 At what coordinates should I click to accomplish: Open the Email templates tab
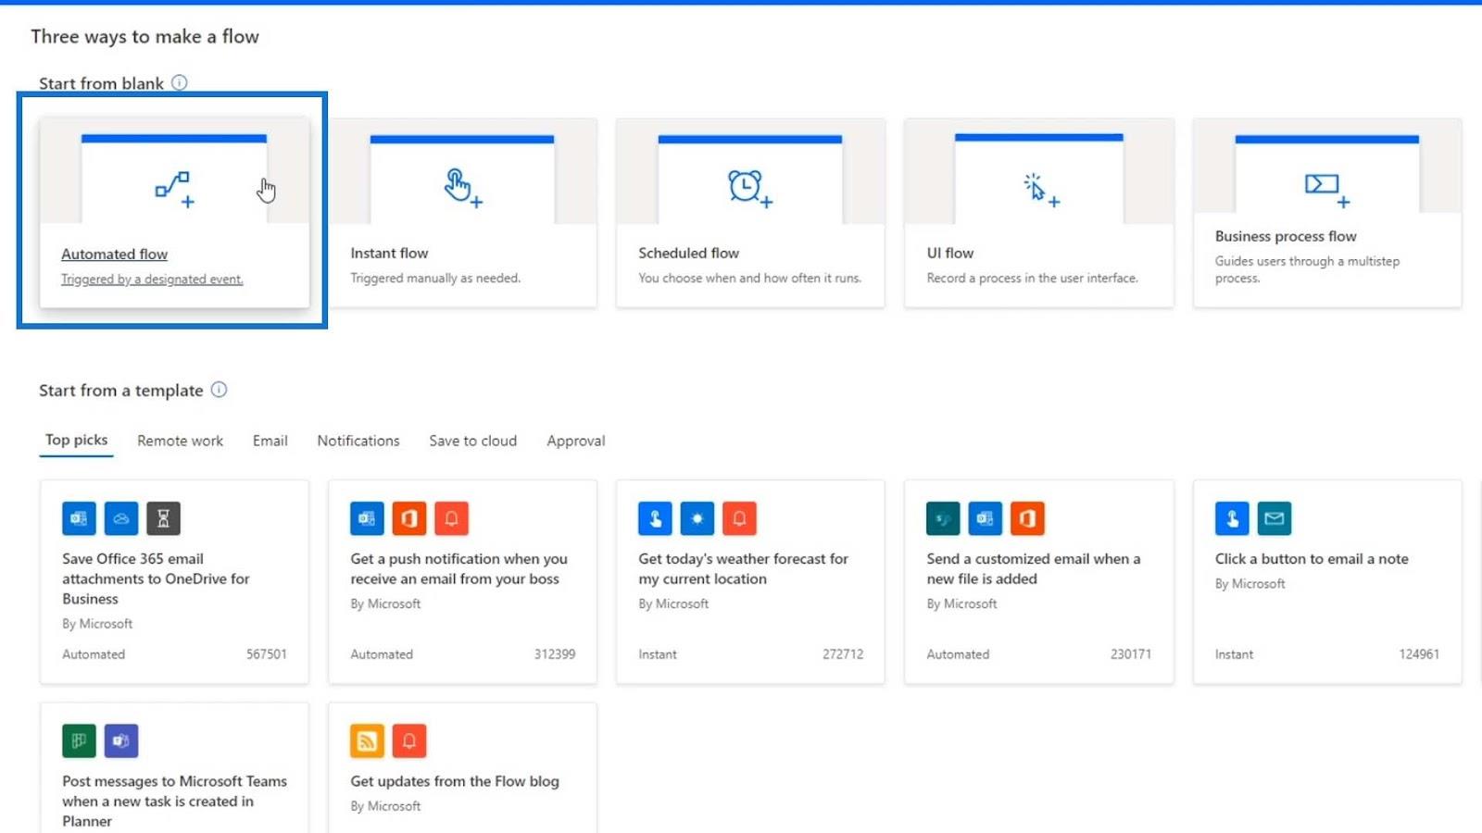tap(270, 441)
